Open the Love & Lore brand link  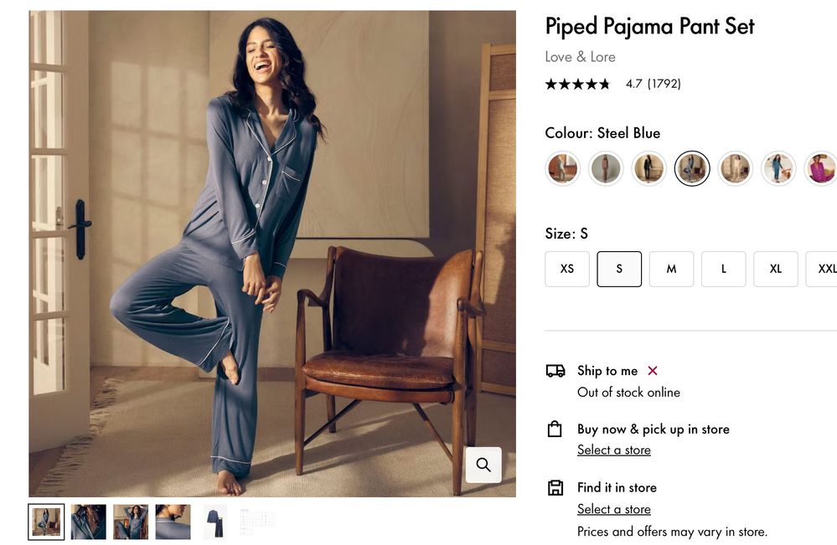(580, 57)
